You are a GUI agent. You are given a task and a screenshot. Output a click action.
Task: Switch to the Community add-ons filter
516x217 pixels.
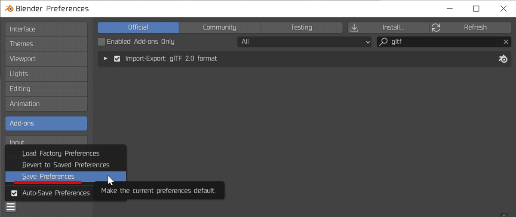point(220,28)
